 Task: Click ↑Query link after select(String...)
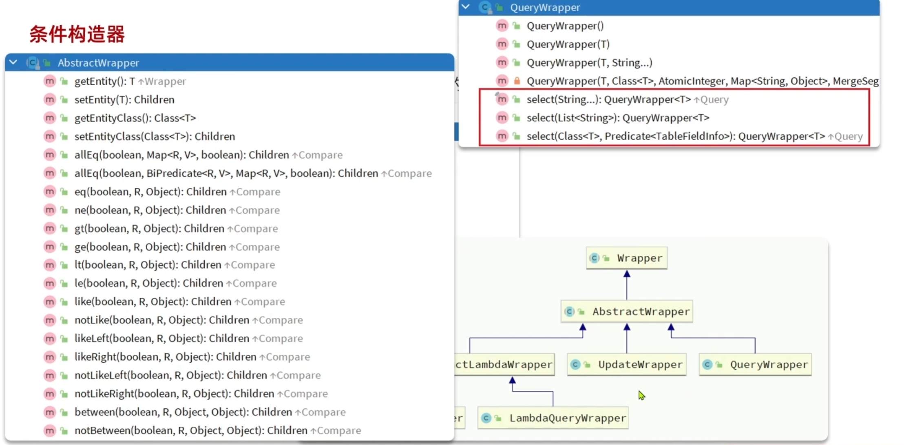tap(711, 100)
